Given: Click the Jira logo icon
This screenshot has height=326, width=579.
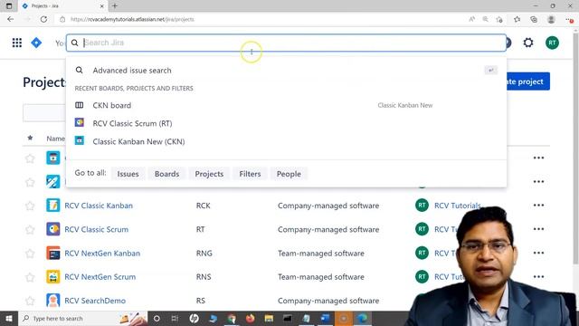Looking at the screenshot, I should [x=36, y=43].
